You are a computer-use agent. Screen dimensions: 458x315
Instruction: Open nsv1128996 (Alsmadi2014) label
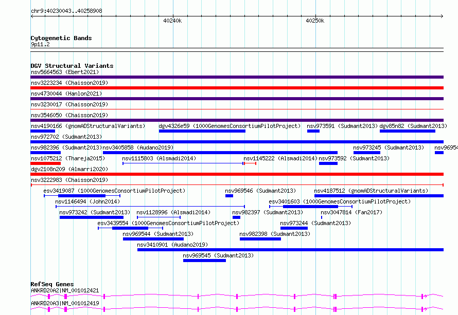click(x=173, y=212)
